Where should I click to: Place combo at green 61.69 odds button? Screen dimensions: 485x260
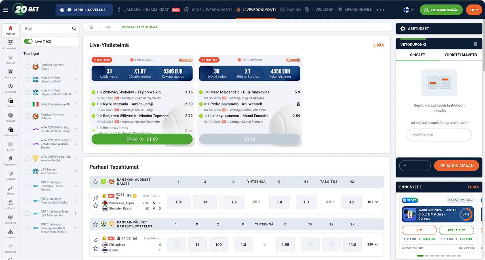(142, 139)
